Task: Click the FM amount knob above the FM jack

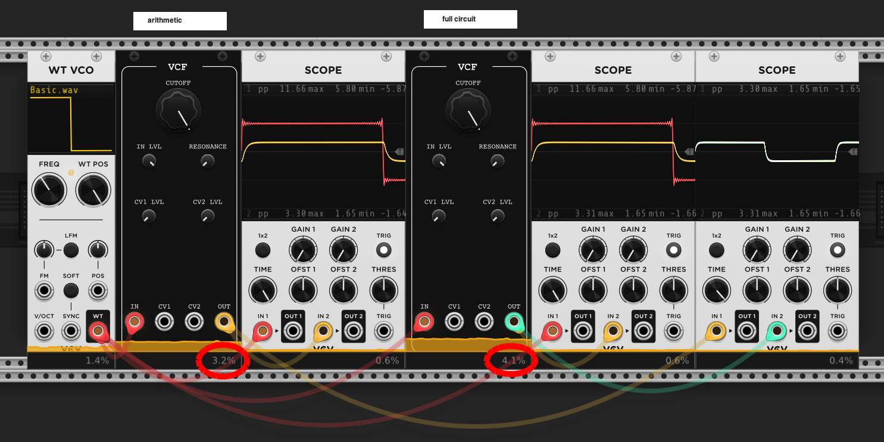Action: pyautogui.click(x=43, y=250)
